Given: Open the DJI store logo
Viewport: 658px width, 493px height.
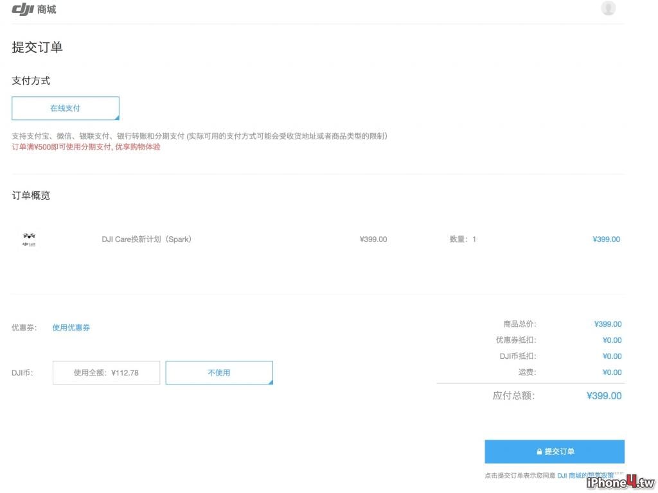Looking at the screenshot, I should [33, 9].
